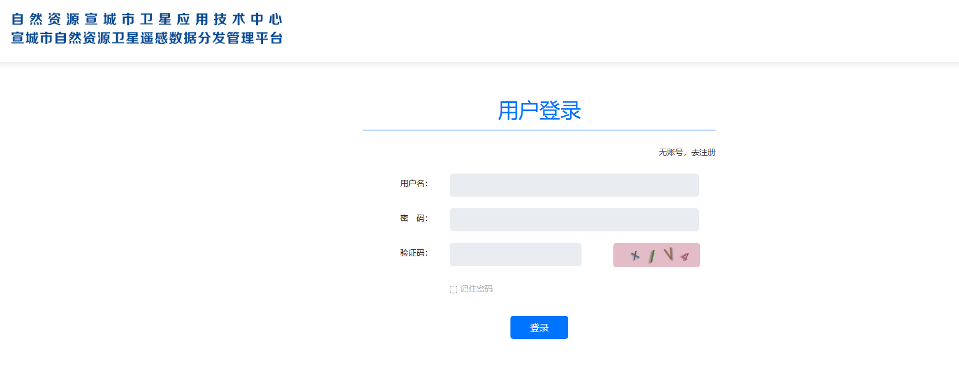Image resolution: width=959 pixels, height=376 pixels.
Task: Open the 无账号，去注册 registration link
Action: (687, 152)
